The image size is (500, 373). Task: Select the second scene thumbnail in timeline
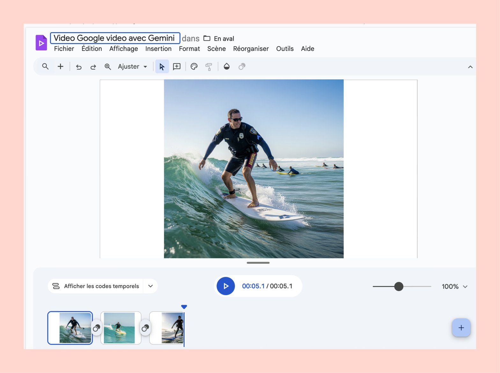click(x=121, y=328)
